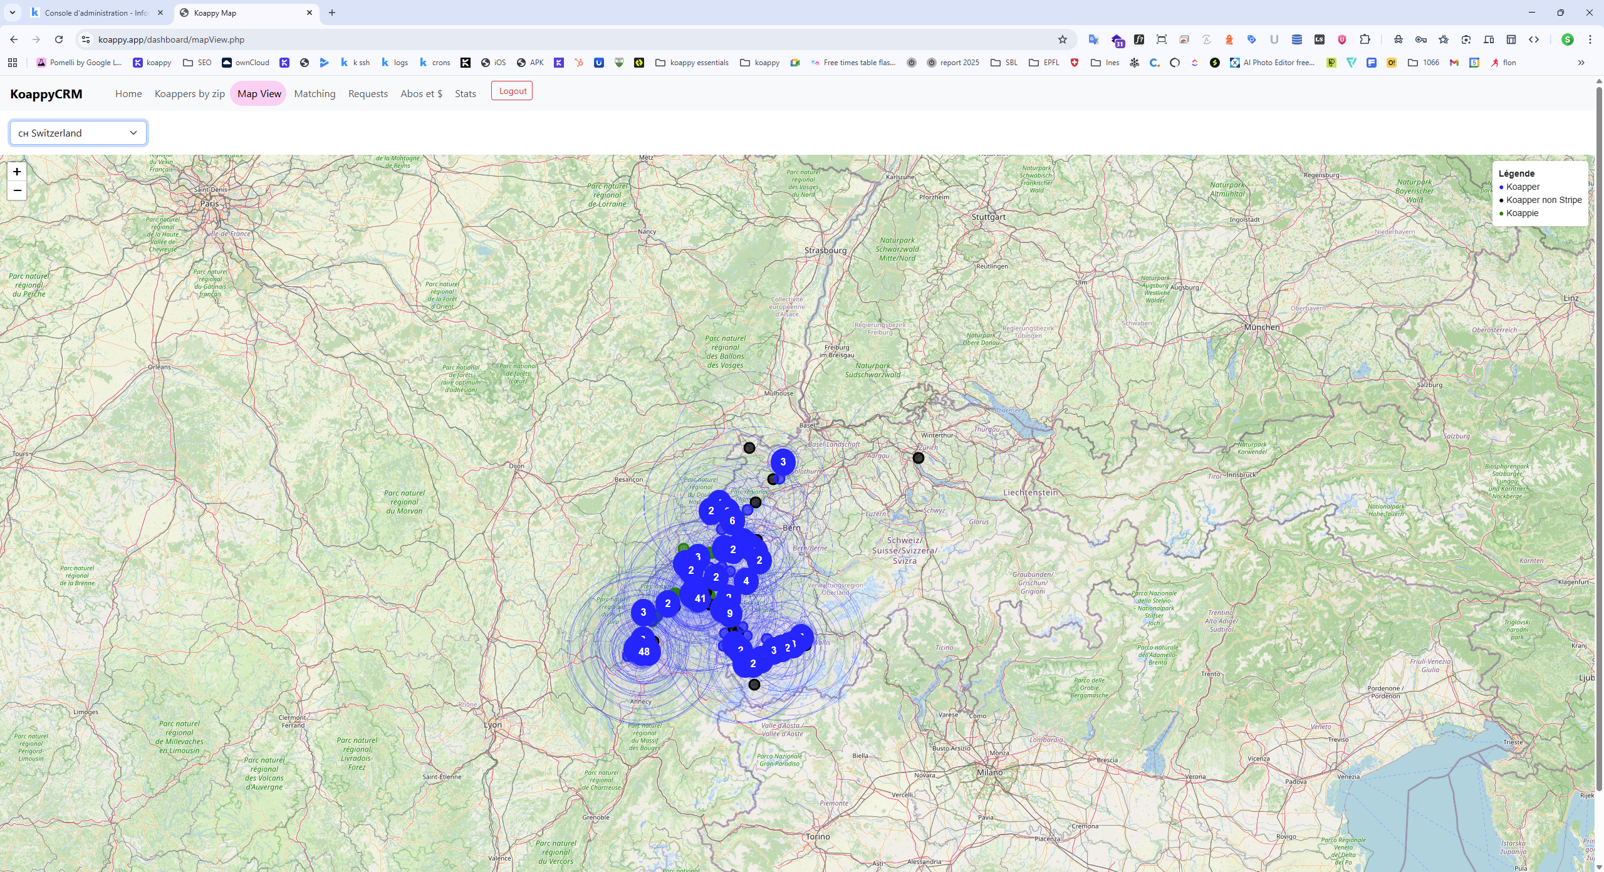Open the flon bookmark
The width and height of the screenshot is (1604, 872).
[1504, 63]
